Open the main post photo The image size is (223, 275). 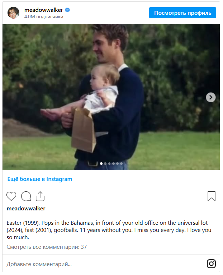pos(111,97)
